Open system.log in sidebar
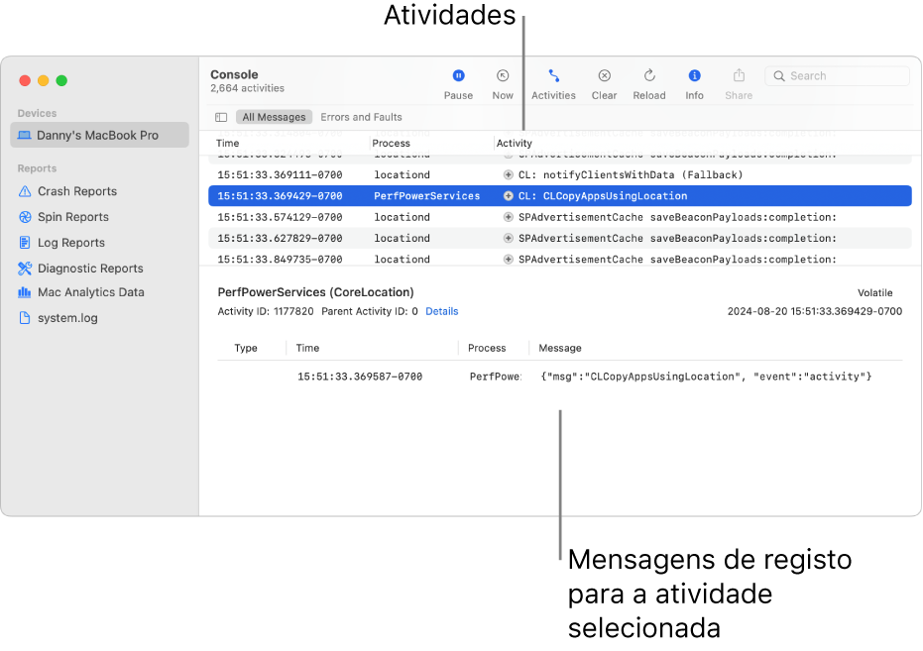This screenshot has width=923, height=651. pos(67,317)
